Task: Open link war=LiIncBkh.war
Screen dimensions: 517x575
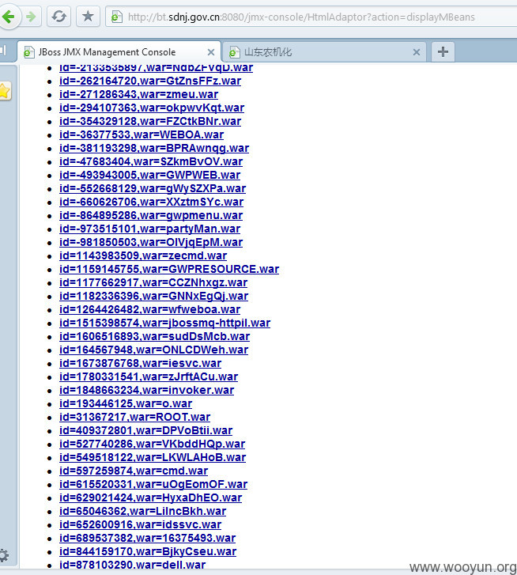Action: coord(142,511)
